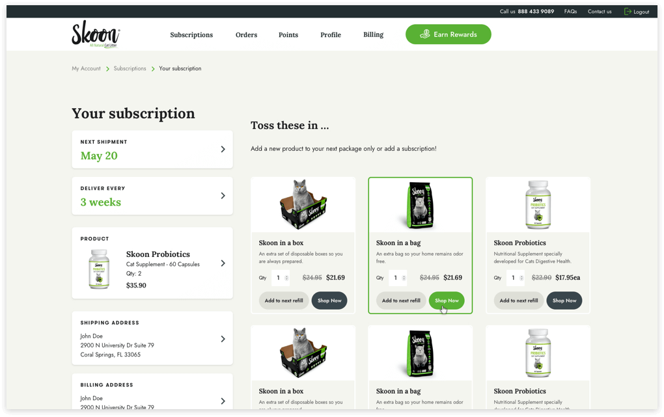Open the Billing navigation item
Viewport: 664px width, 417px height.
pos(373,35)
